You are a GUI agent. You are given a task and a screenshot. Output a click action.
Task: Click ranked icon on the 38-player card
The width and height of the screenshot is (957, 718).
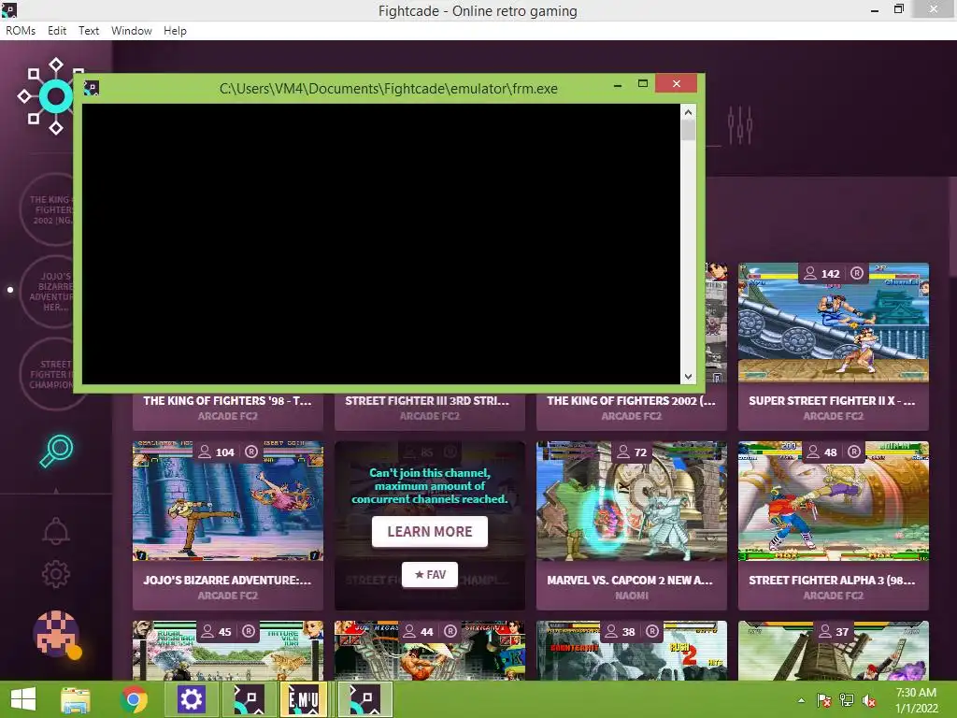pyautogui.click(x=651, y=631)
